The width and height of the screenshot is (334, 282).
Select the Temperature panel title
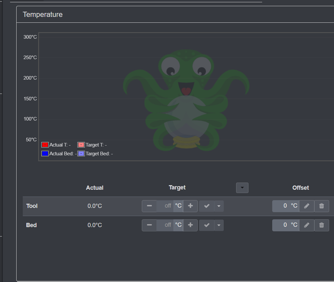coord(42,14)
